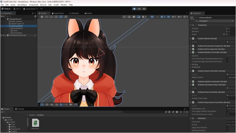Viewport: 236px width, 133px height.
Task: Disable the Cubism Model script checkbox
Action: click(x=196, y=39)
